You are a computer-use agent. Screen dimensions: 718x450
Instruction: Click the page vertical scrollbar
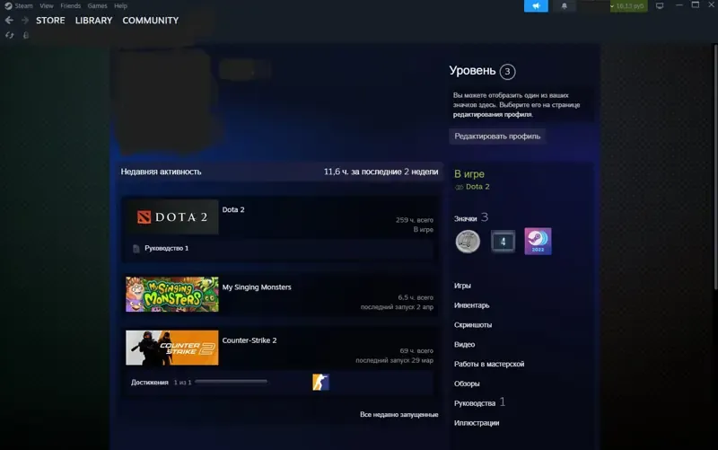point(715,167)
